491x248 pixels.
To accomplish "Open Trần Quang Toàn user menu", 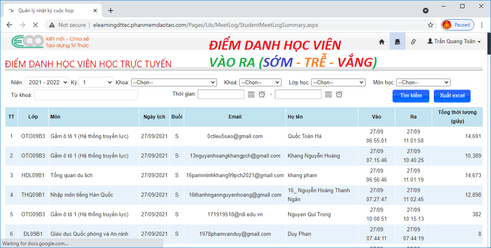I will (x=454, y=42).
